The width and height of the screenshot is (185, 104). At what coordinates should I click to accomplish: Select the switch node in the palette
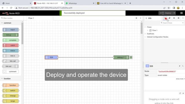click(x=11, y=90)
